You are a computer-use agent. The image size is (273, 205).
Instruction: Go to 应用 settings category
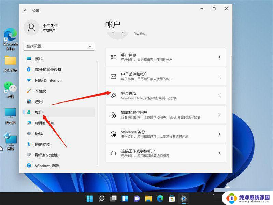59,101
